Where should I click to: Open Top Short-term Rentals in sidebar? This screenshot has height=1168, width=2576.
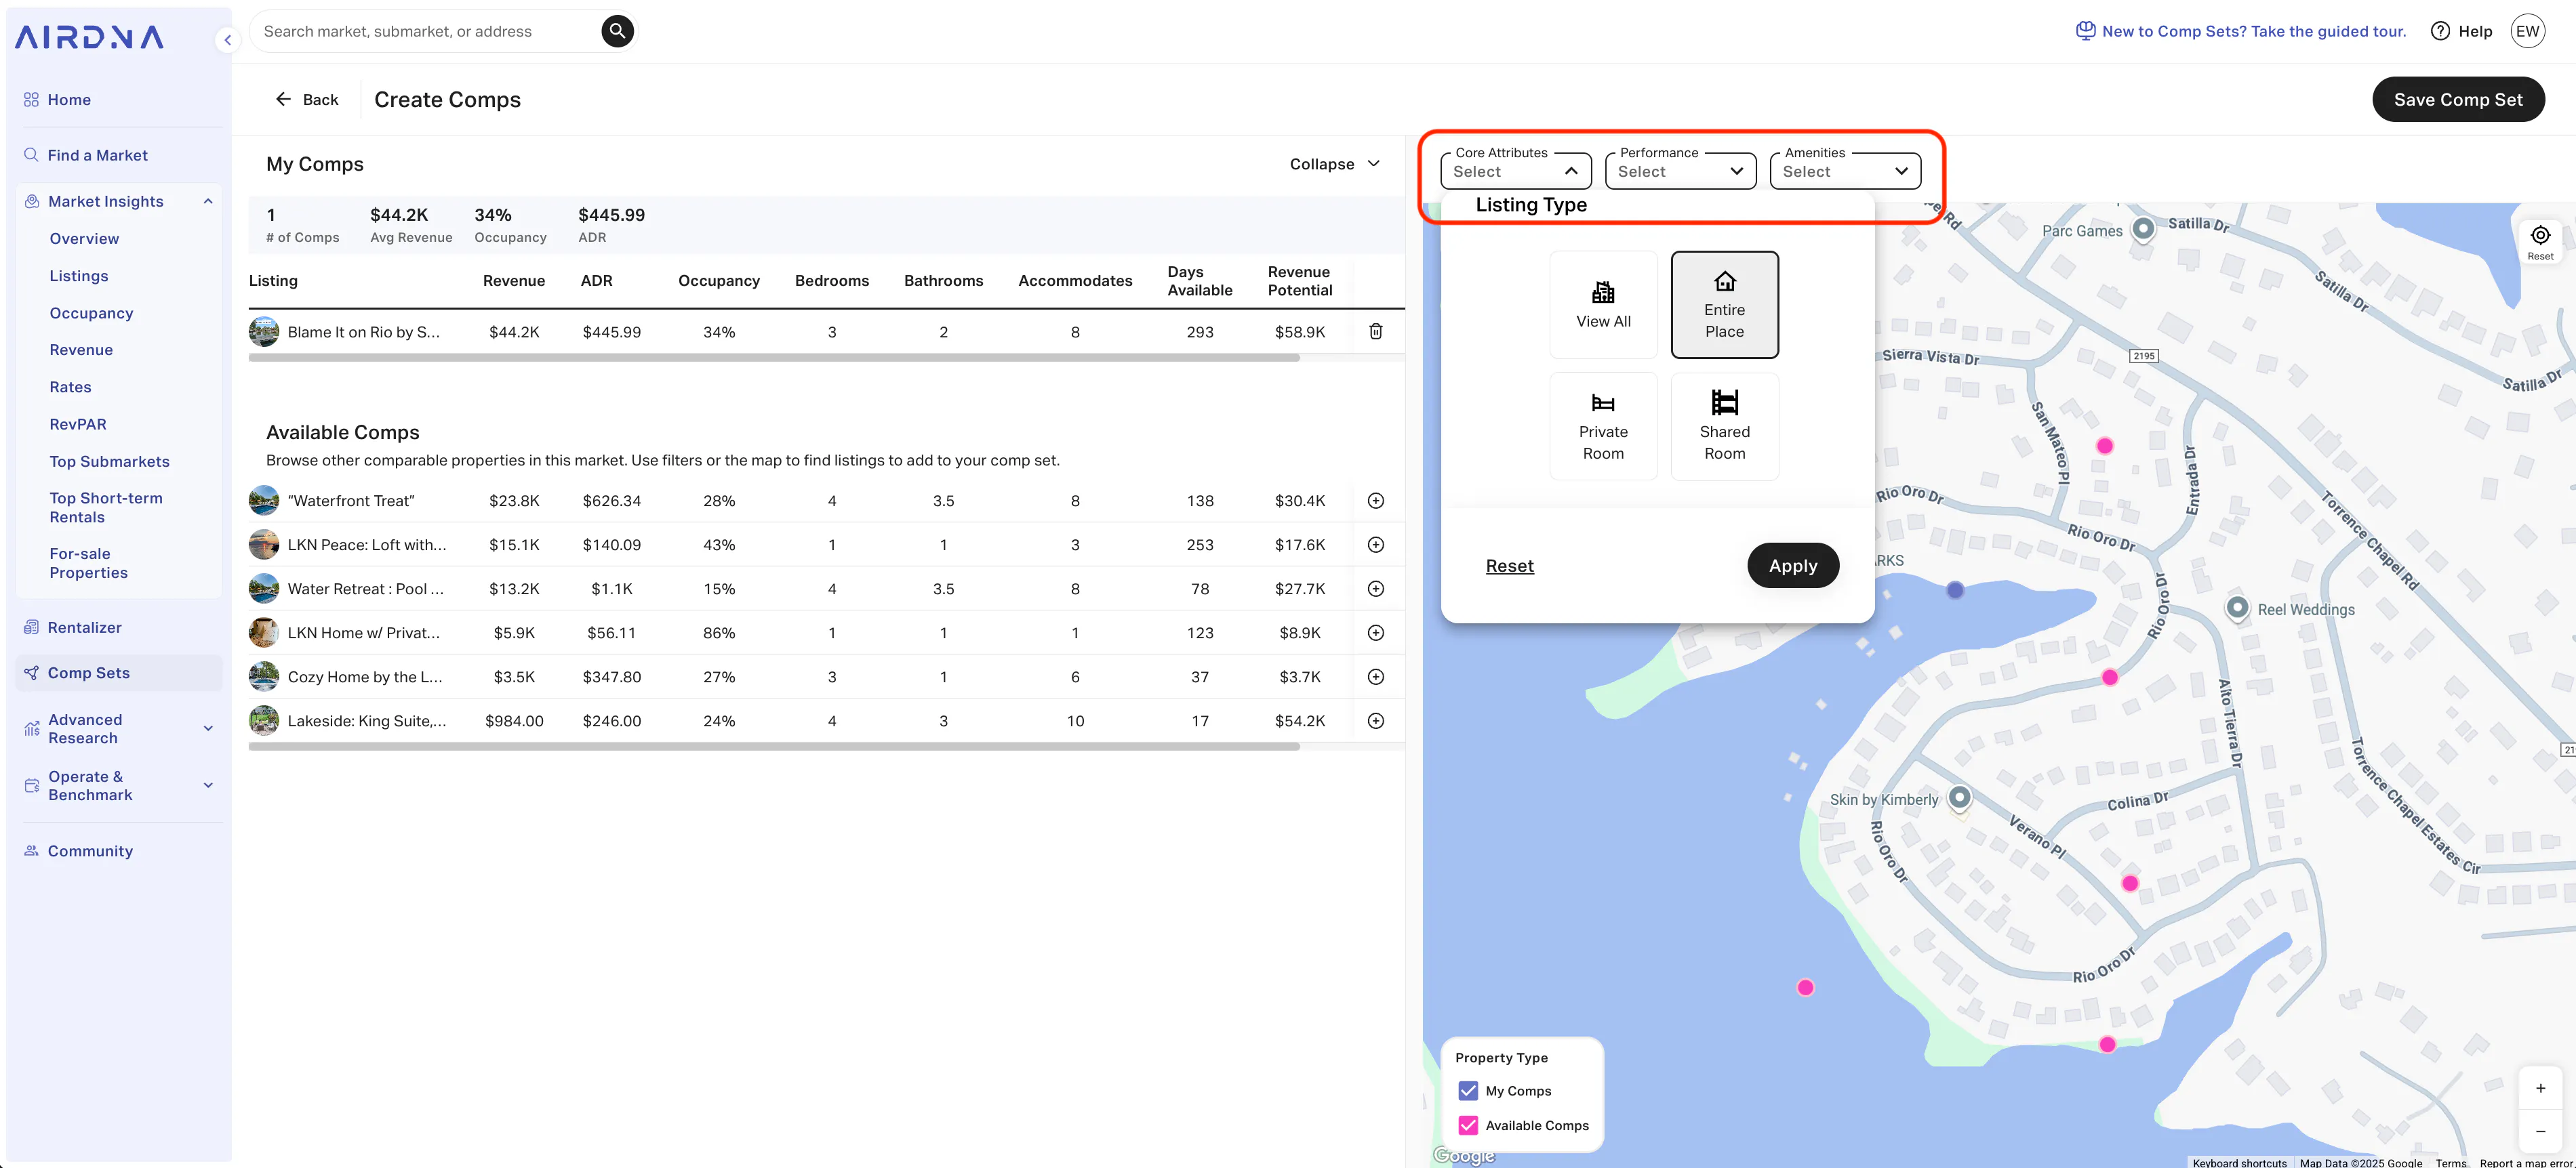click(x=106, y=507)
